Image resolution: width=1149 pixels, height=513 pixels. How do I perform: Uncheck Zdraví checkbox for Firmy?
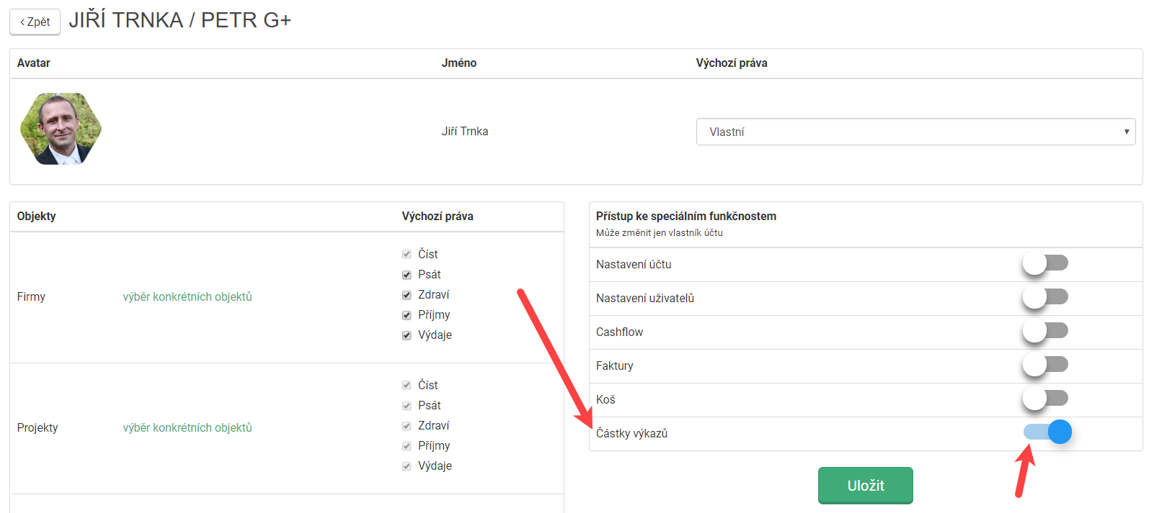pyautogui.click(x=407, y=295)
